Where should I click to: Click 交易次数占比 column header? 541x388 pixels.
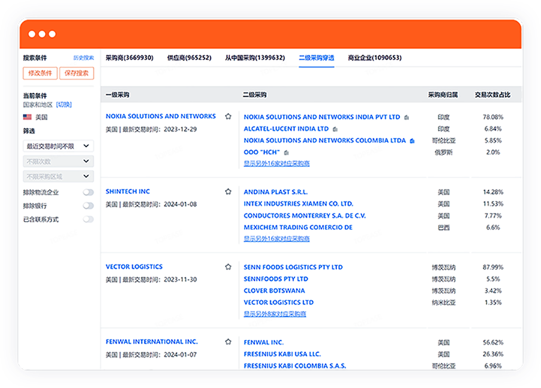pos(493,95)
